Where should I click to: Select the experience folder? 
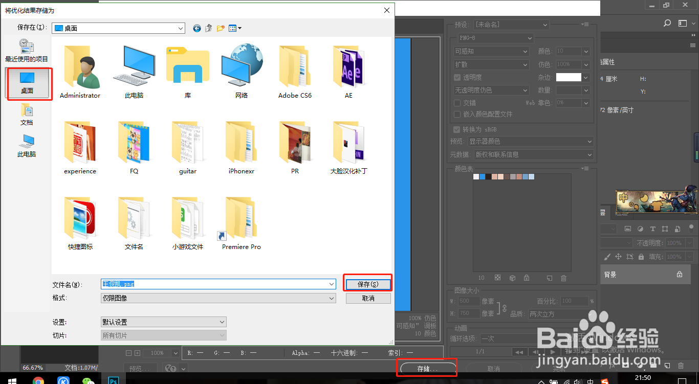point(80,147)
